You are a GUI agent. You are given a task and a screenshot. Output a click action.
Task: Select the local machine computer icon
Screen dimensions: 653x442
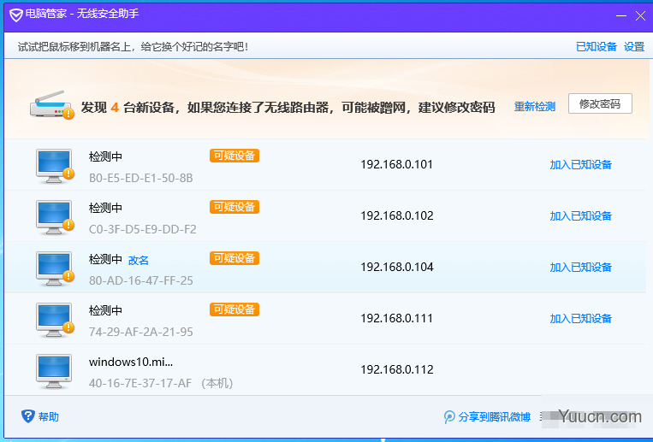(x=54, y=371)
